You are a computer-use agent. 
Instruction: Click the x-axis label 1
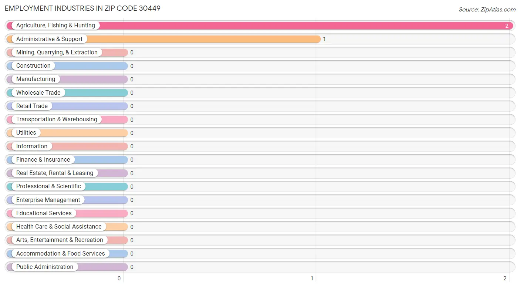[312, 278]
